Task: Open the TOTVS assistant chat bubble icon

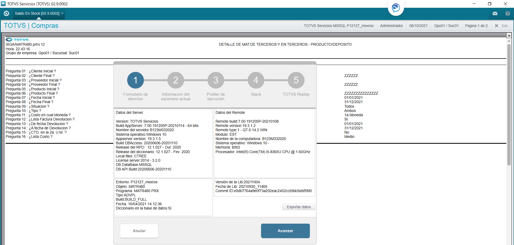Action: pyautogui.click(x=396, y=7)
